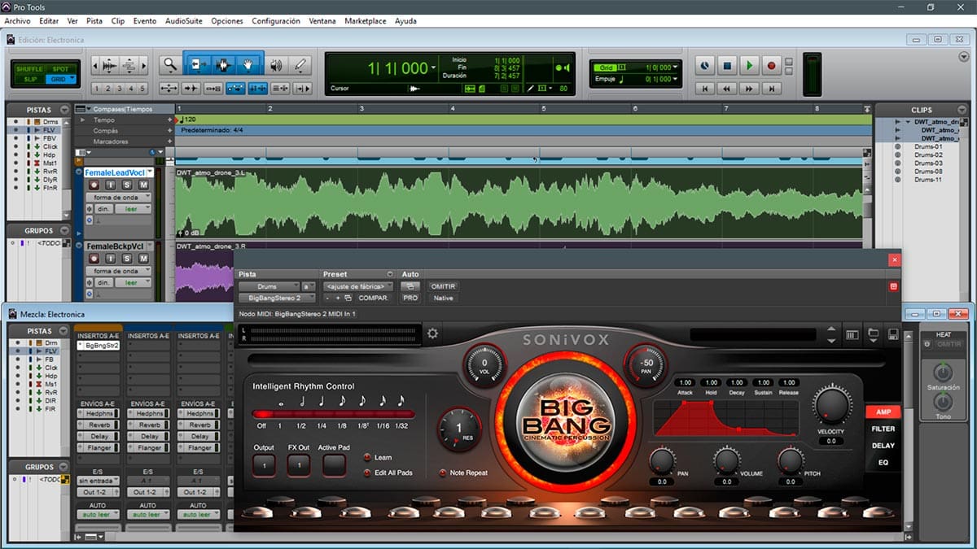Open the AudioSuite menu

click(183, 21)
